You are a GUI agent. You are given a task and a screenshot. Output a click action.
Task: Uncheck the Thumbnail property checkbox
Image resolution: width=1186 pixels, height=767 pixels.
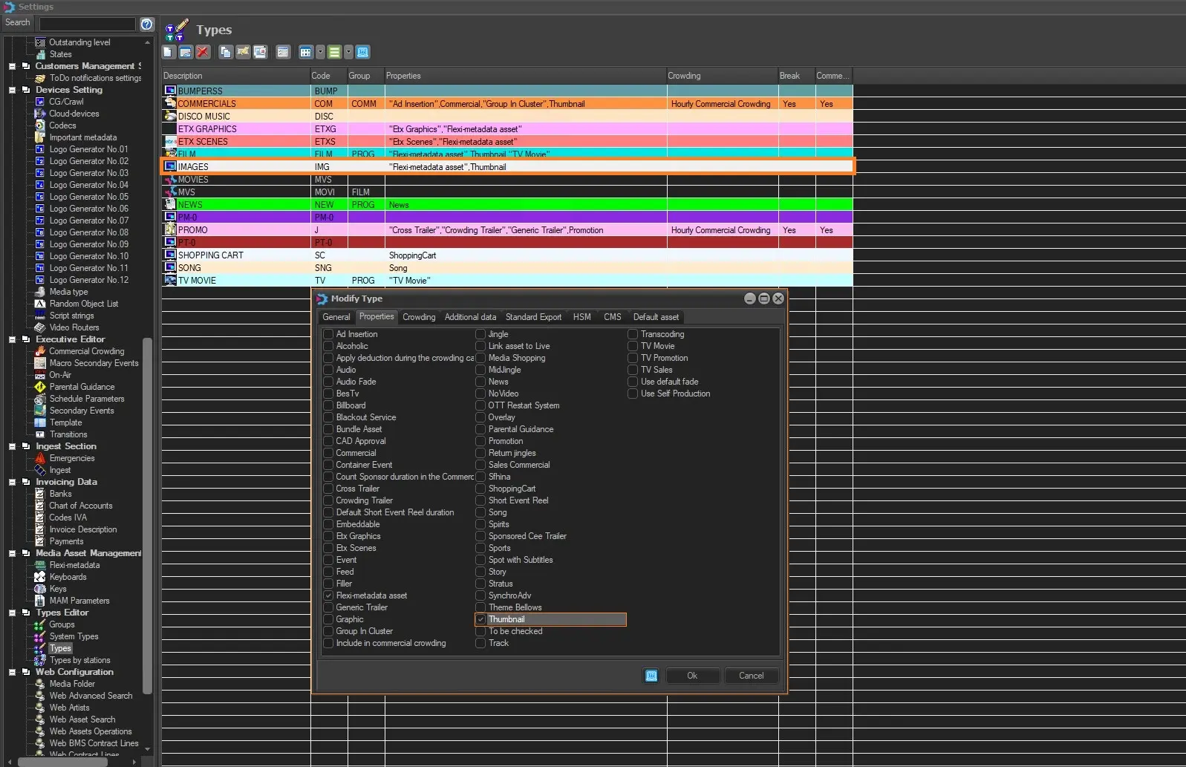[481, 619]
